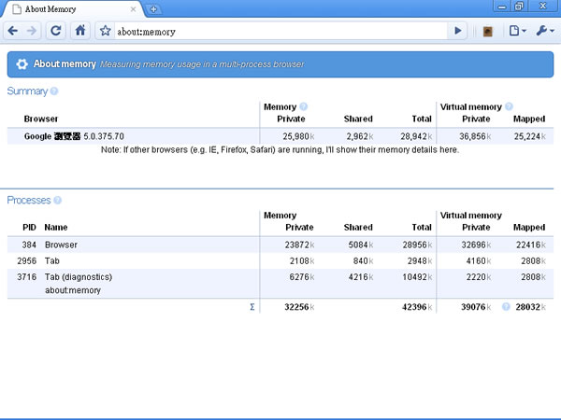Click the Sigma total symbol
This screenshot has height=420, width=561.
(252, 307)
